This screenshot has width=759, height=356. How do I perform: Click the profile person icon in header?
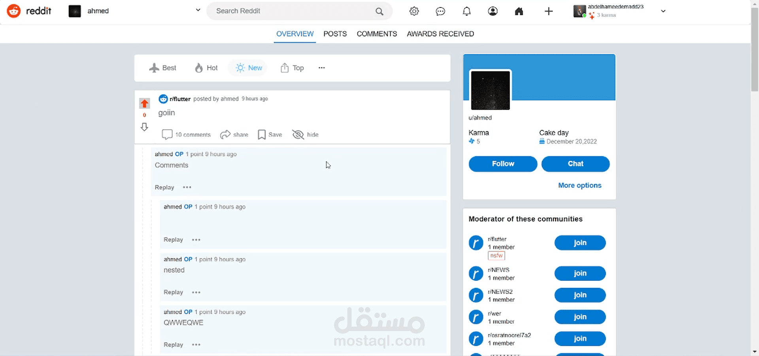tap(493, 11)
